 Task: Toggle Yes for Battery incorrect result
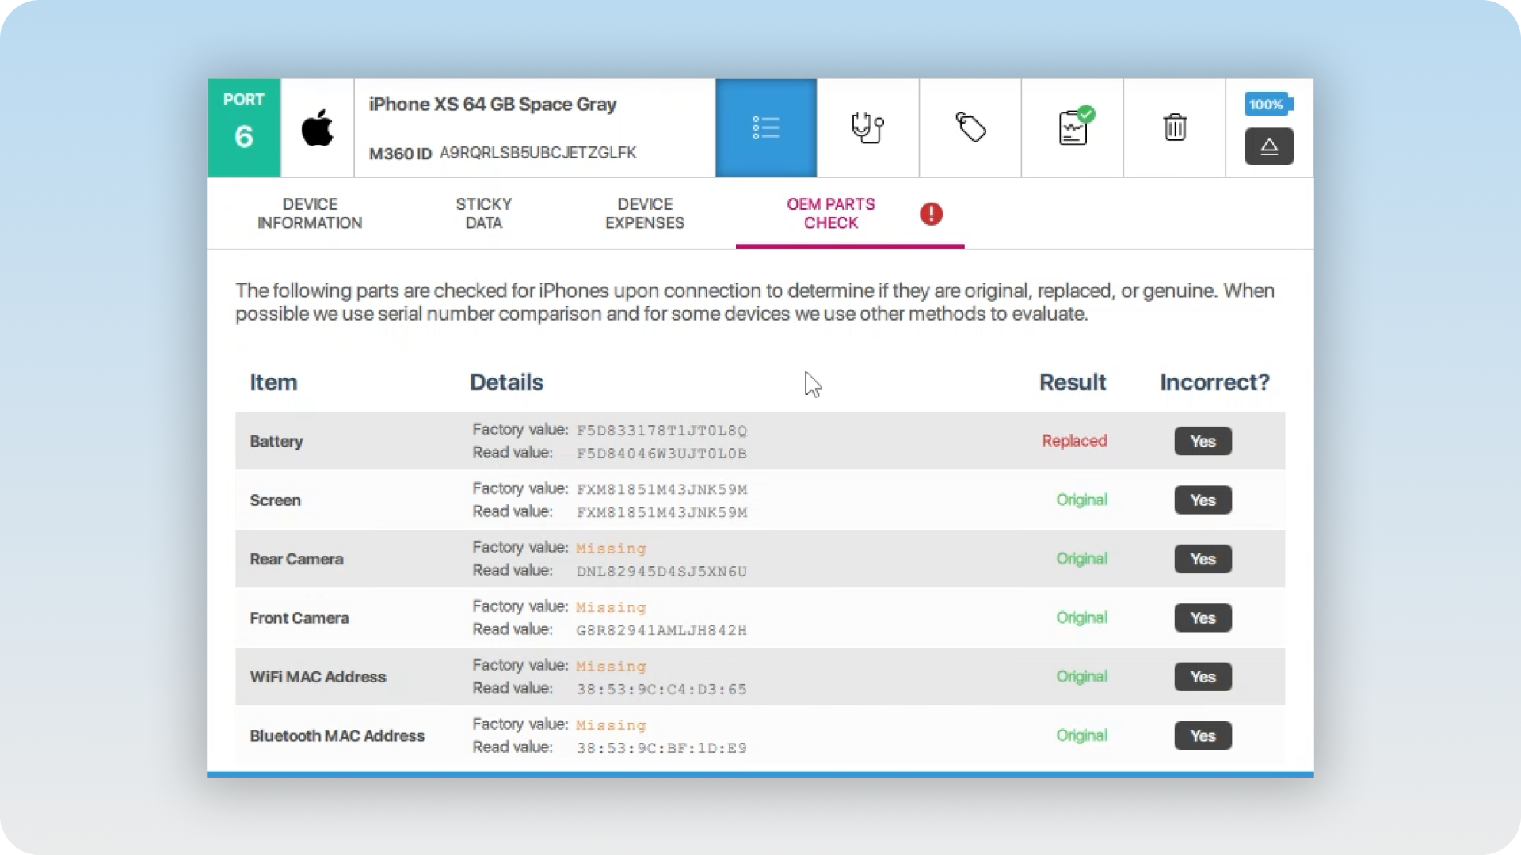tap(1202, 442)
